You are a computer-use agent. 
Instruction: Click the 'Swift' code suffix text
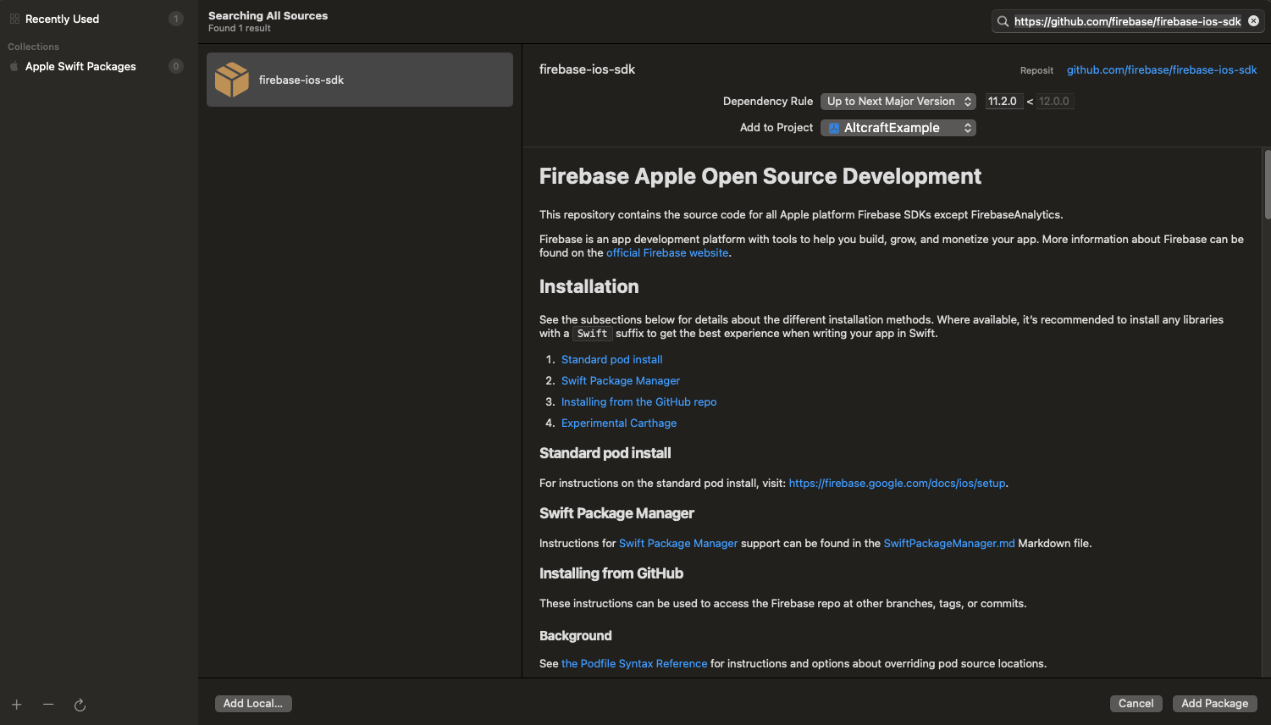pyautogui.click(x=592, y=334)
